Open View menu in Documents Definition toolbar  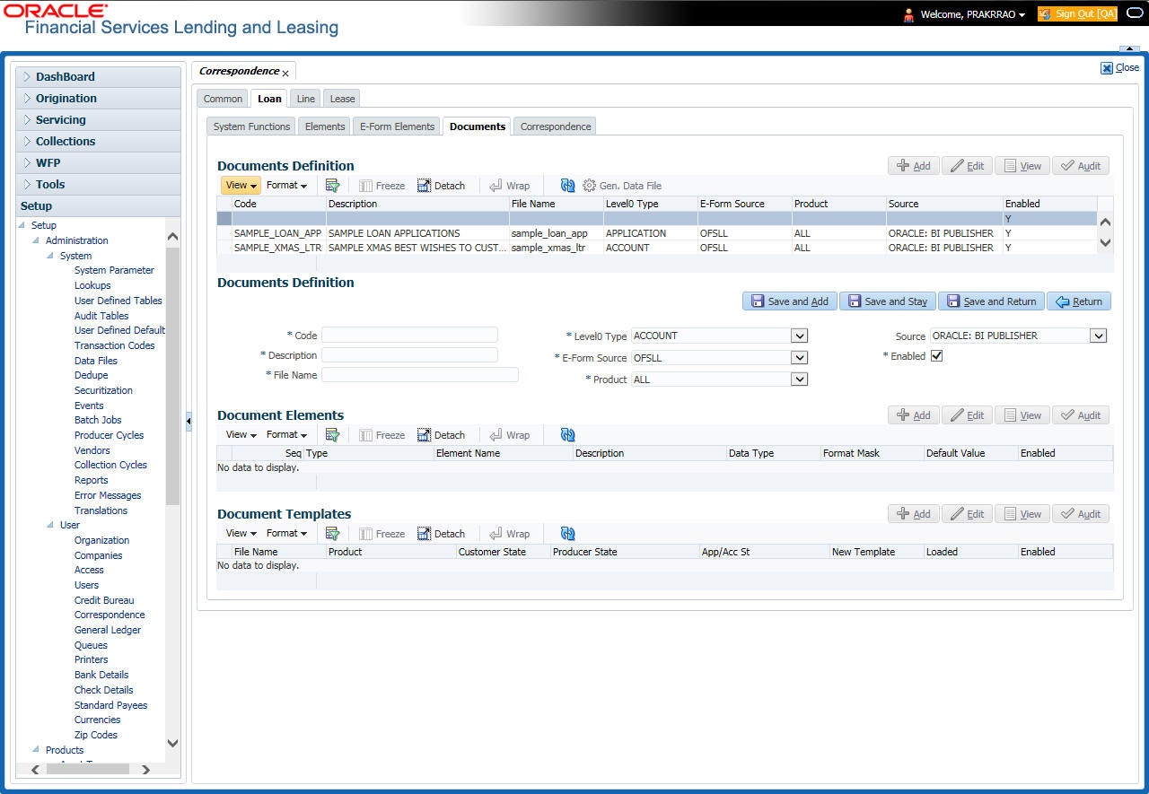point(241,186)
